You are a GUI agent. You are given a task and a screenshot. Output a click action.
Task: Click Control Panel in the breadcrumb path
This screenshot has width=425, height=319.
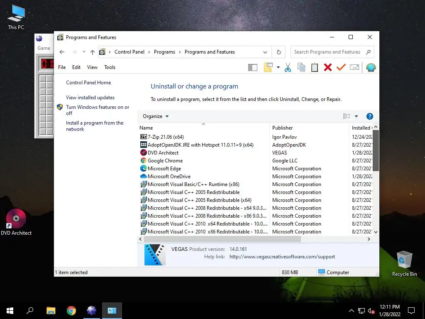click(129, 52)
